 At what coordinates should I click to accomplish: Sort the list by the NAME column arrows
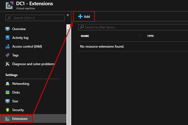point(140,36)
